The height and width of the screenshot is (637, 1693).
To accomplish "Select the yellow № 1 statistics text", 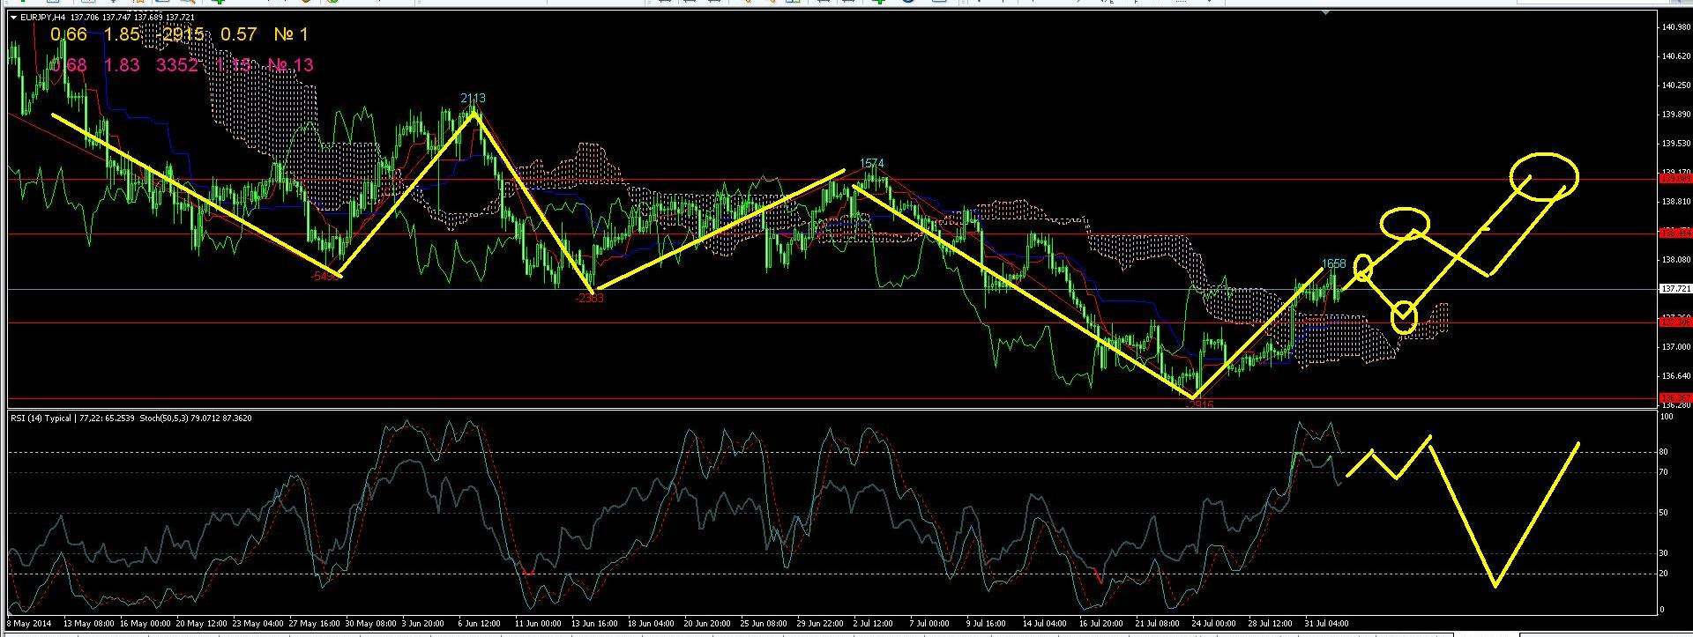I will point(291,34).
